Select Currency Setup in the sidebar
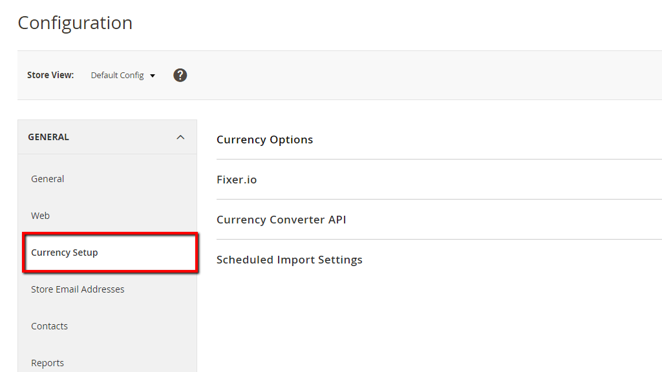Image resolution: width=662 pixels, height=372 pixels. click(x=110, y=253)
